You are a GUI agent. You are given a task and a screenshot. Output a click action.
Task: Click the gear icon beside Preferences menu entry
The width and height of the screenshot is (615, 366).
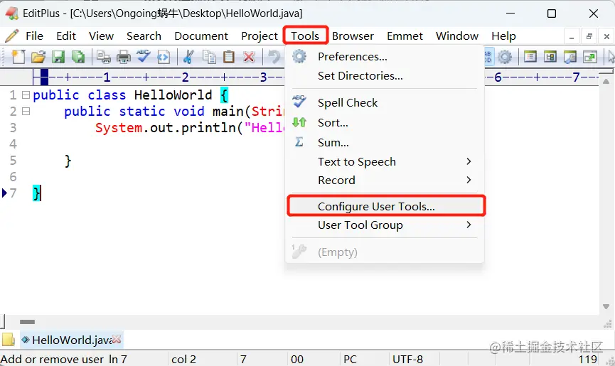tap(299, 56)
